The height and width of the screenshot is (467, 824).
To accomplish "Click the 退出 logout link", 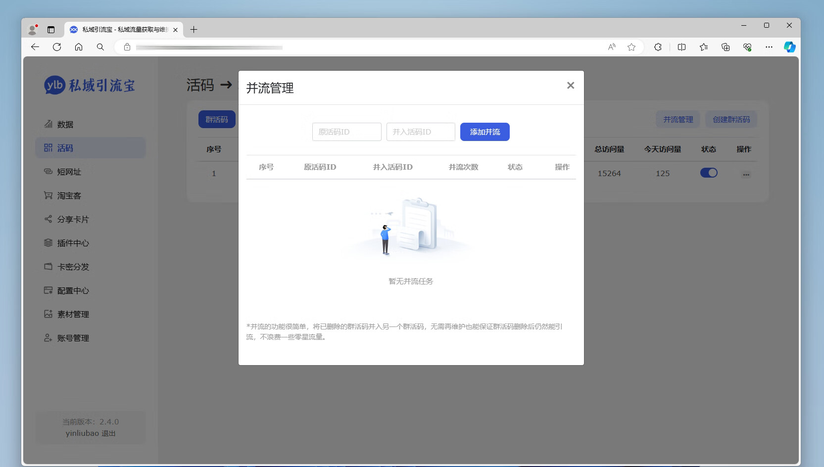I will click(109, 433).
